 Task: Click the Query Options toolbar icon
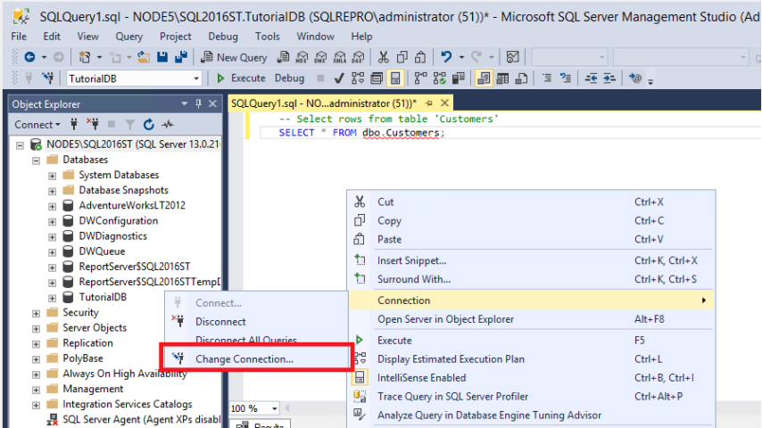377,78
